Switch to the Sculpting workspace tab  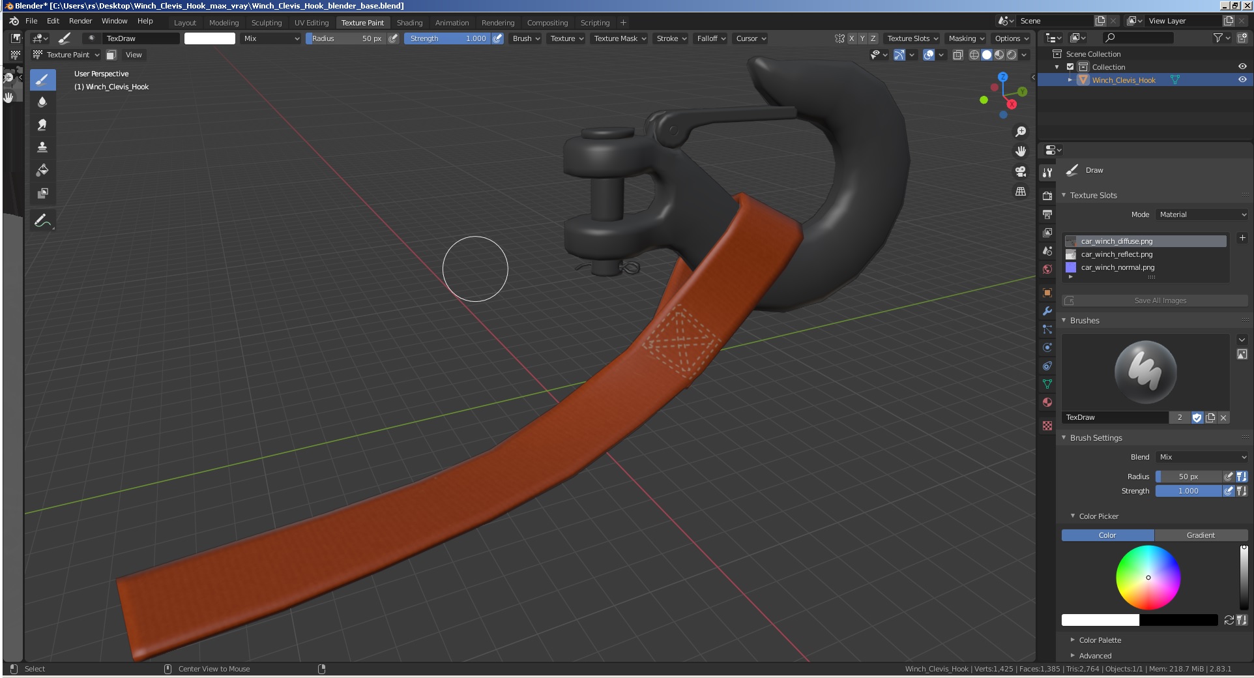tap(267, 23)
